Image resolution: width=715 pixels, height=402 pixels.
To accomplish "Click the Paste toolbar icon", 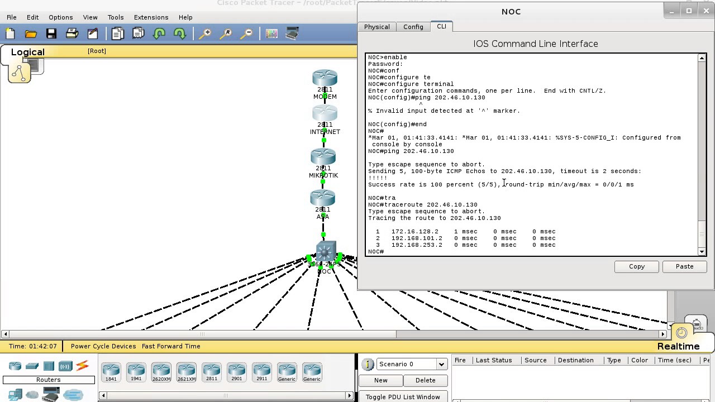I will pyautogui.click(x=139, y=34).
